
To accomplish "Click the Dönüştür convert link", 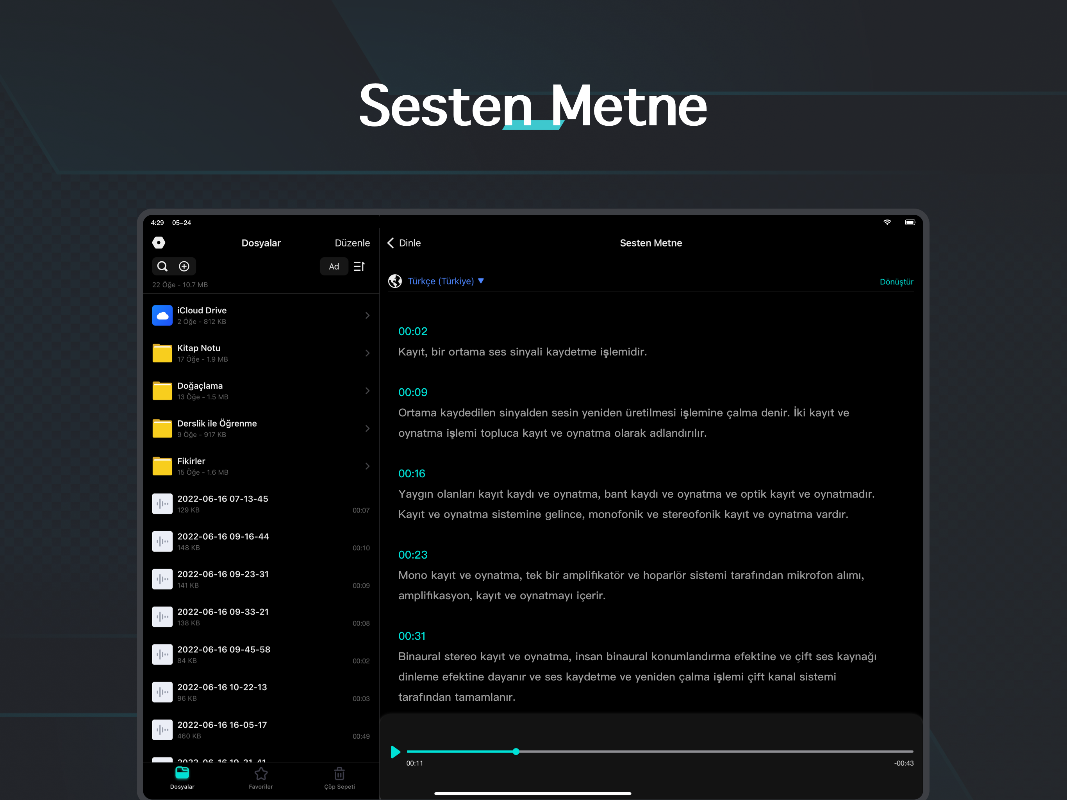I will (896, 282).
